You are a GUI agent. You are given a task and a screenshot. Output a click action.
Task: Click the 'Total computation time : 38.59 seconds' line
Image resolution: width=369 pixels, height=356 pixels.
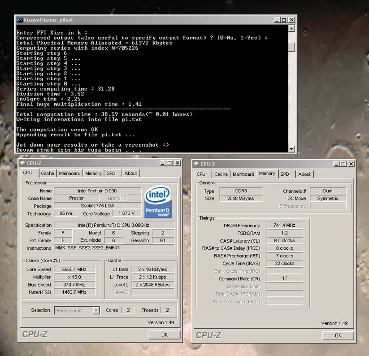coord(104,114)
